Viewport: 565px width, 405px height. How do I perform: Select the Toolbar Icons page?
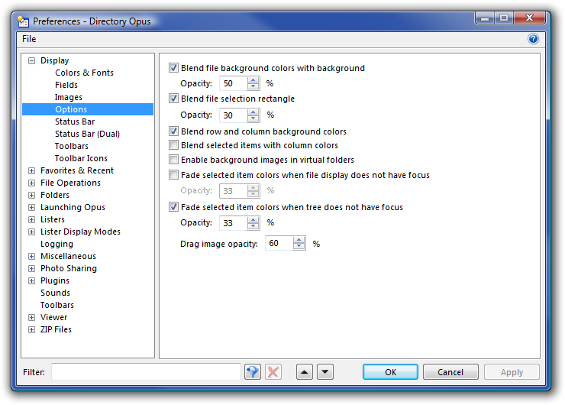81,159
